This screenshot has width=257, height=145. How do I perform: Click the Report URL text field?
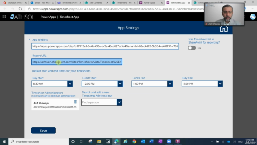pyautogui.click(x=77, y=62)
